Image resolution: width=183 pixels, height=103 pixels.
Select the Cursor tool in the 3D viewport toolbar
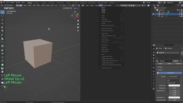pos(2,16)
